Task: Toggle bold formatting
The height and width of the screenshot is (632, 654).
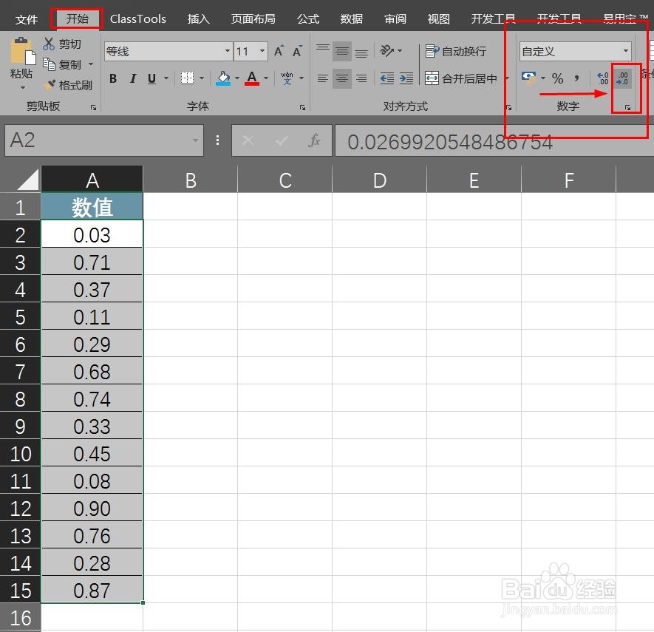Action: [113, 78]
